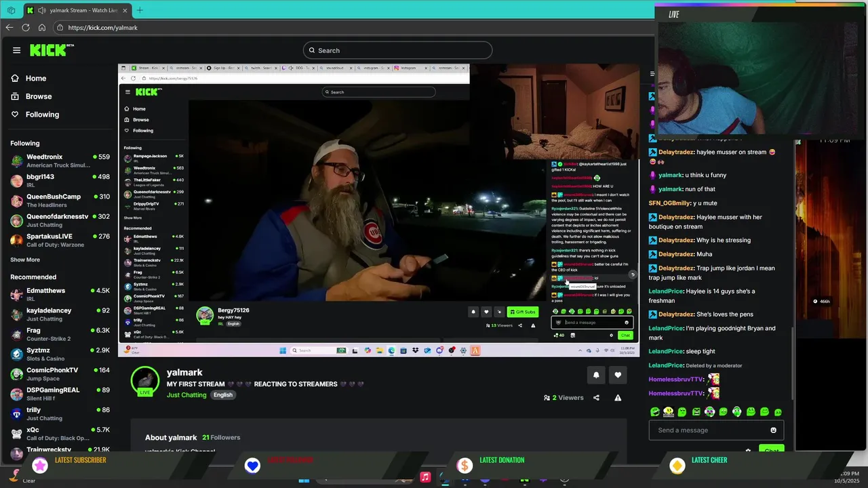868x488 pixels.
Task: Click the KICK logo in header
Action: click(52, 50)
